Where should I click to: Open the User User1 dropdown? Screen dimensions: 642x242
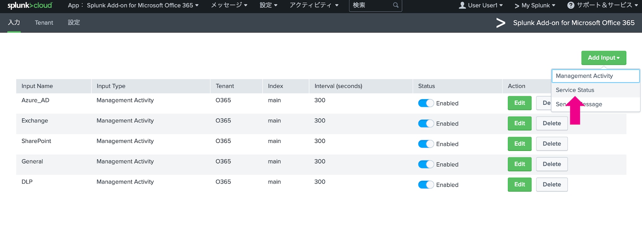[481, 5]
